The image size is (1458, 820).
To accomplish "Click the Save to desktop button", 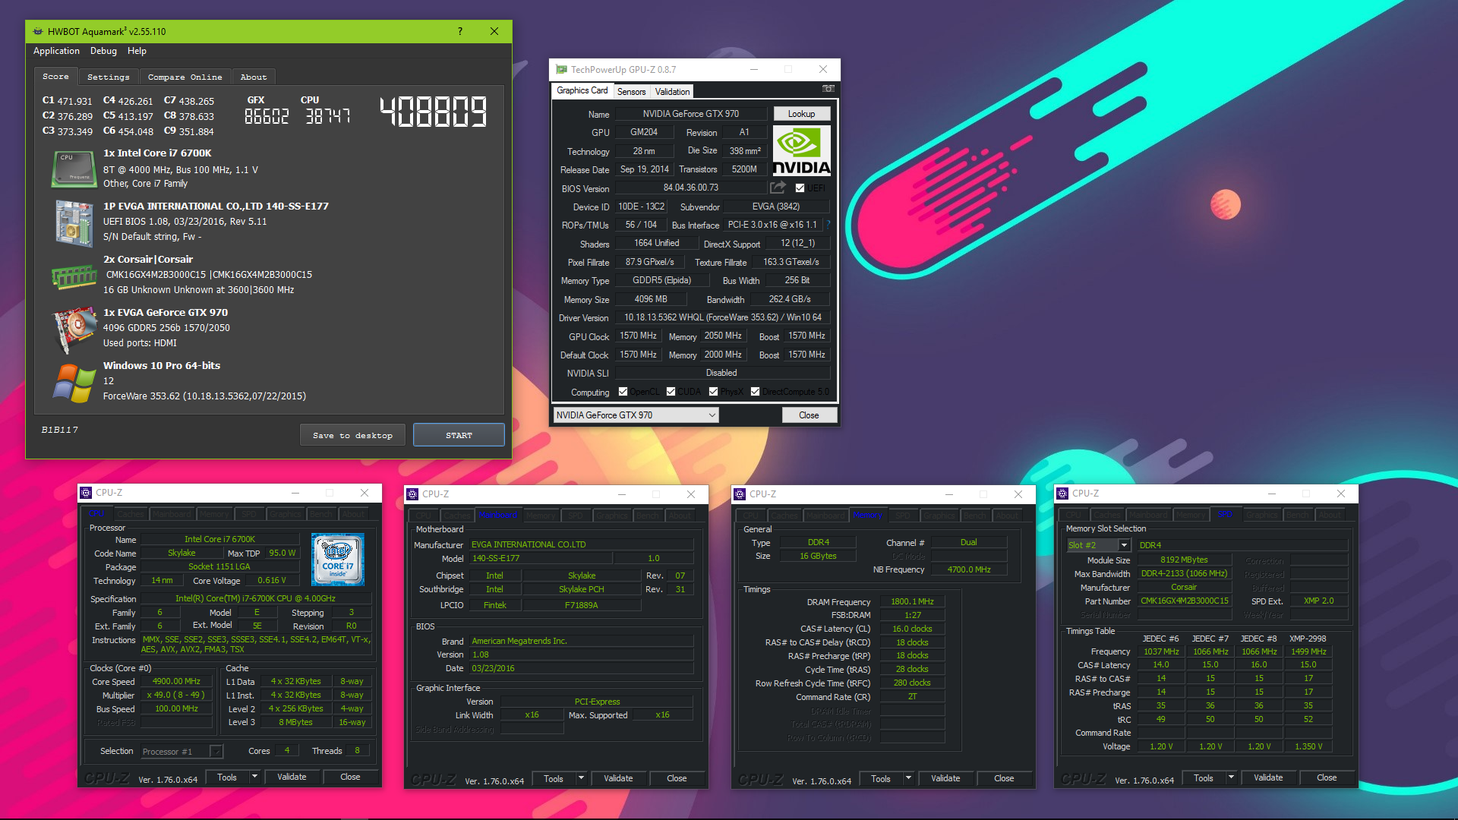I will click(x=352, y=435).
